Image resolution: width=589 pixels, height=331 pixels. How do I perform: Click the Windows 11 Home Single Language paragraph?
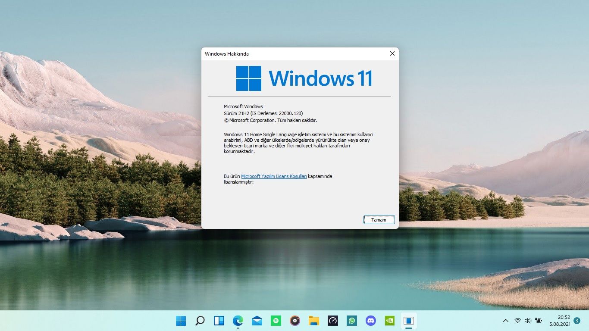(x=298, y=143)
